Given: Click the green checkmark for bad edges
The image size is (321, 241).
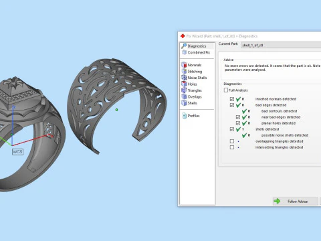Looking at the screenshot, I should pos(238,105).
